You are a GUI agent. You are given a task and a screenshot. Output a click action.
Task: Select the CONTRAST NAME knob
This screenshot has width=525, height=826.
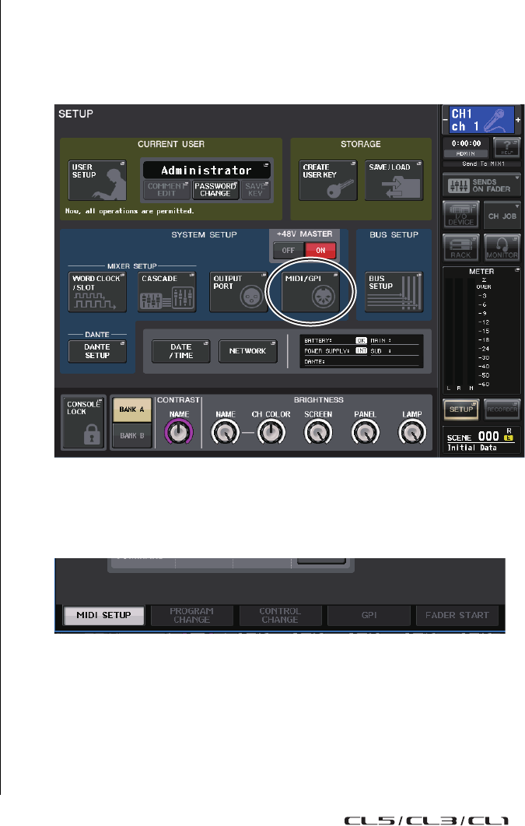(x=179, y=433)
